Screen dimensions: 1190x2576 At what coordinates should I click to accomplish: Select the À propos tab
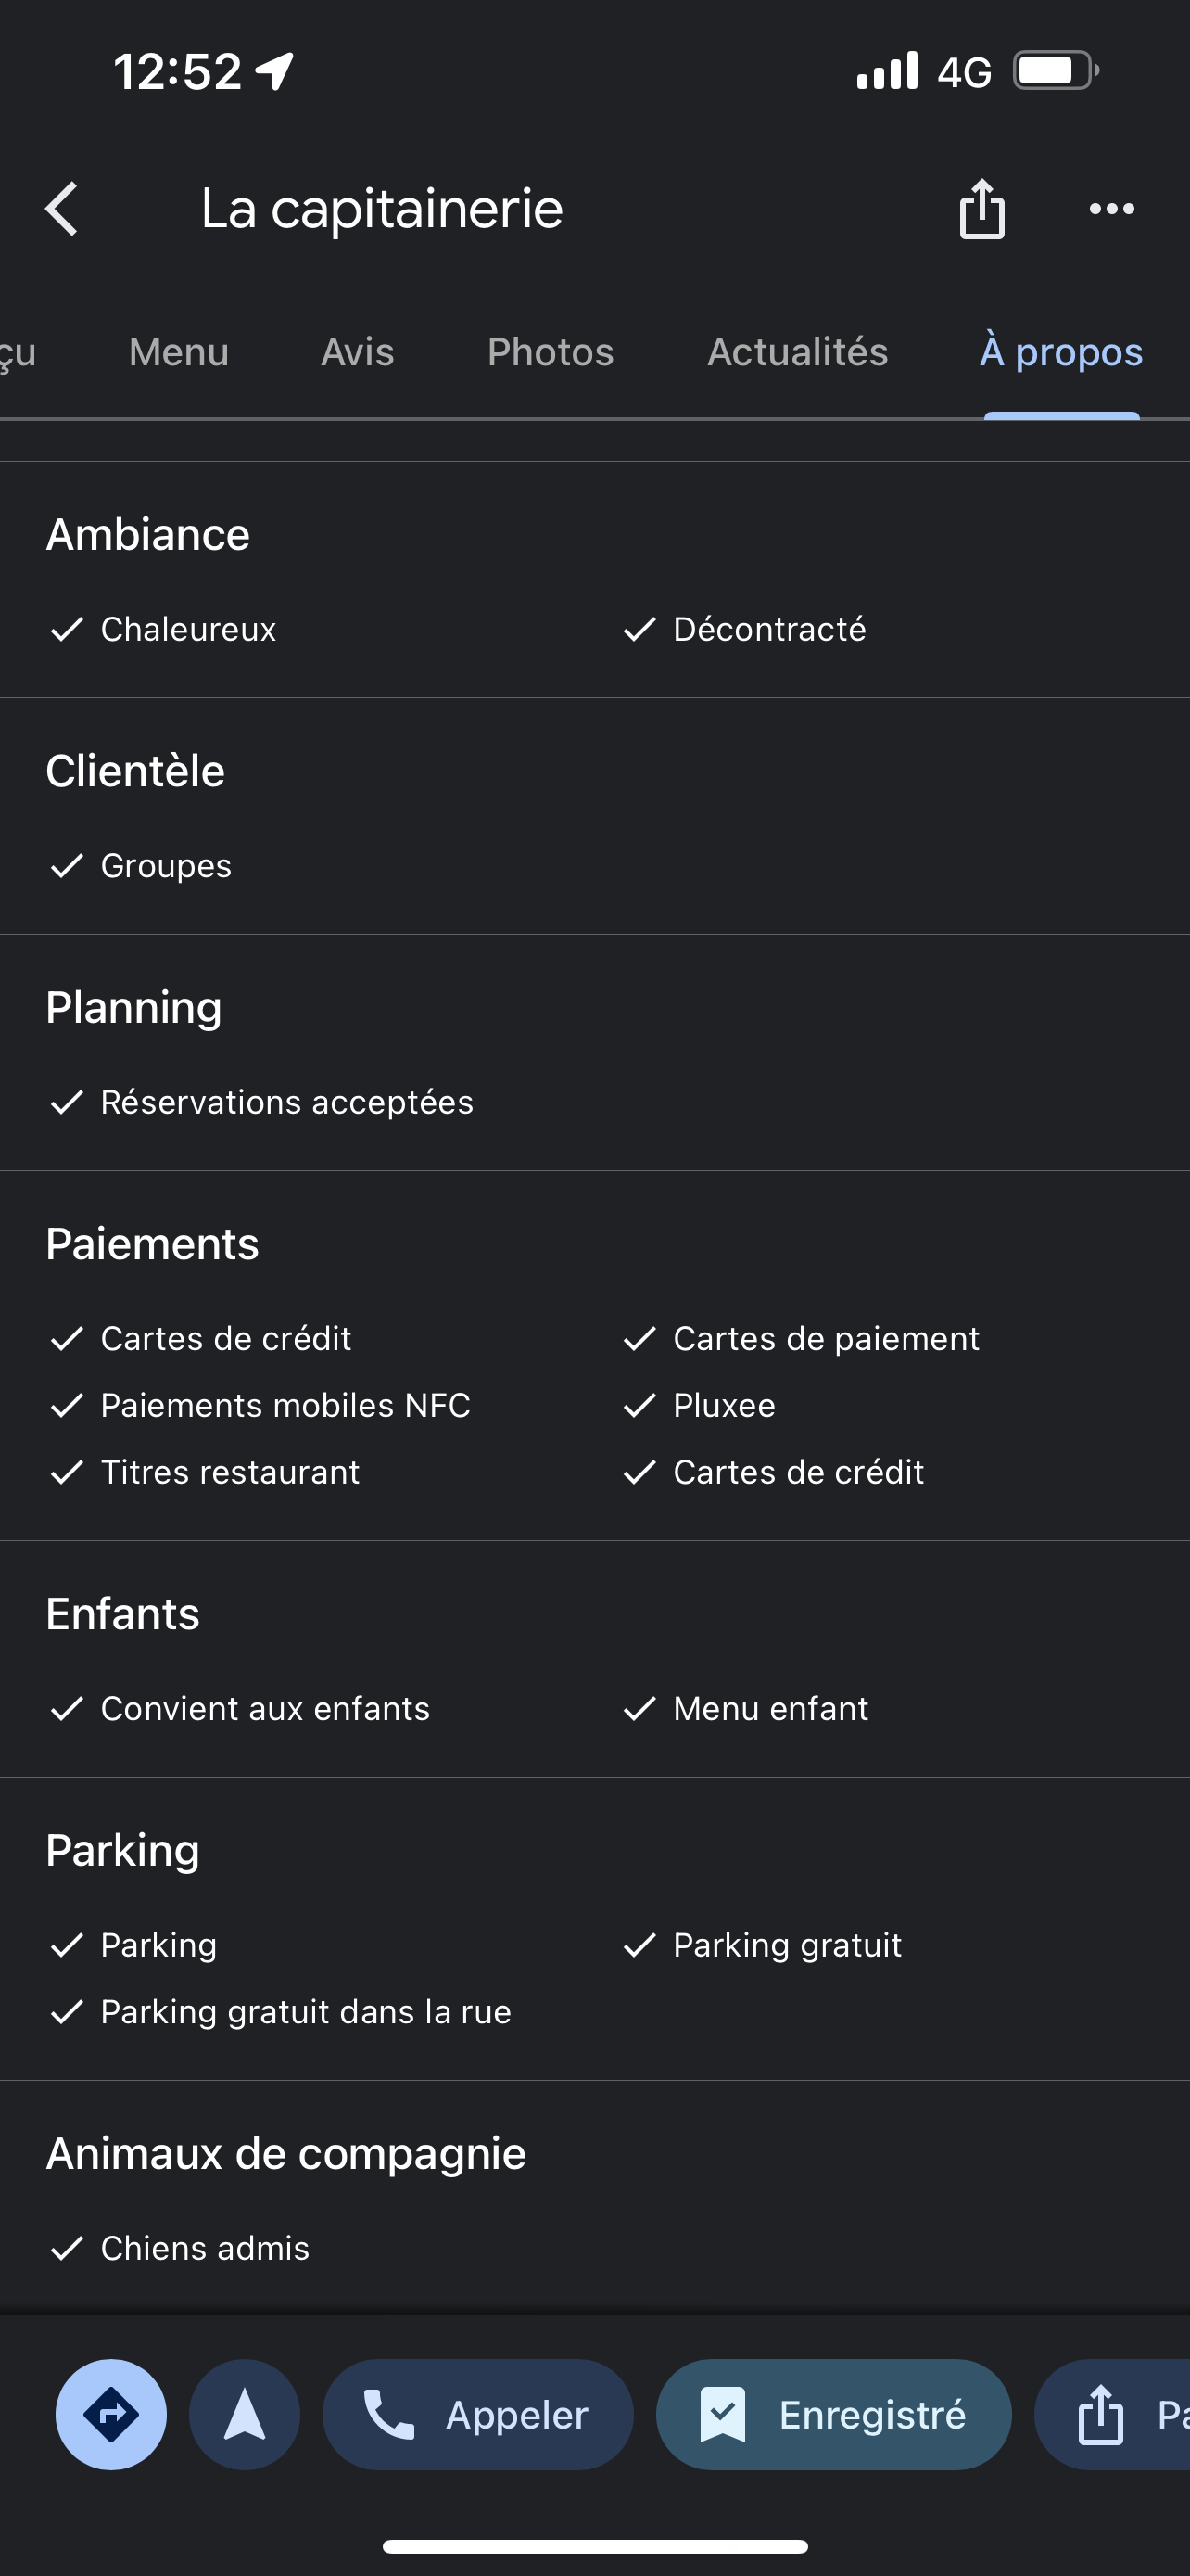coord(1061,352)
